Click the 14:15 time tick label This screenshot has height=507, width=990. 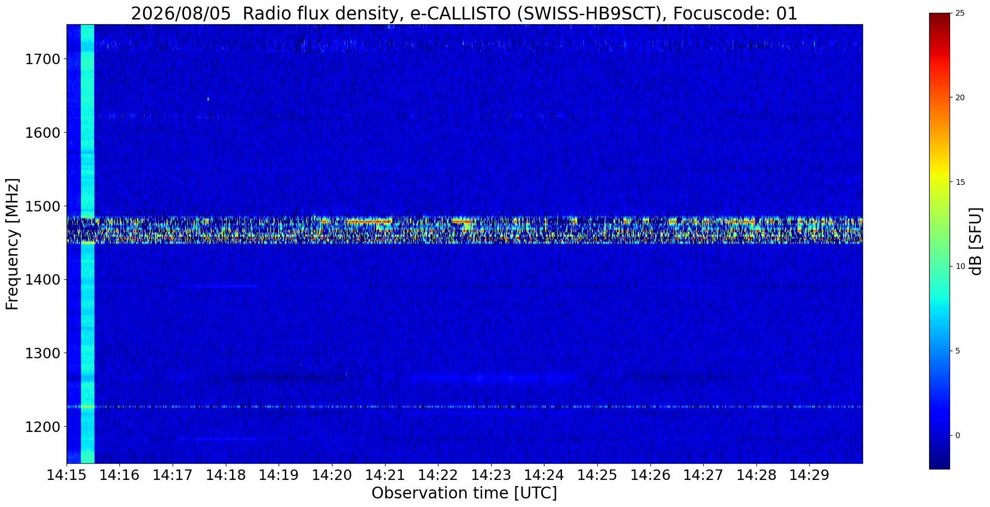coord(67,475)
